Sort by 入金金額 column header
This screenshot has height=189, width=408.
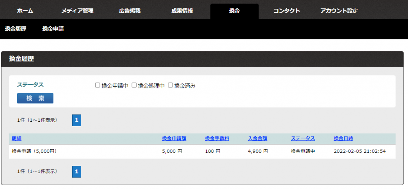(257, 138)
